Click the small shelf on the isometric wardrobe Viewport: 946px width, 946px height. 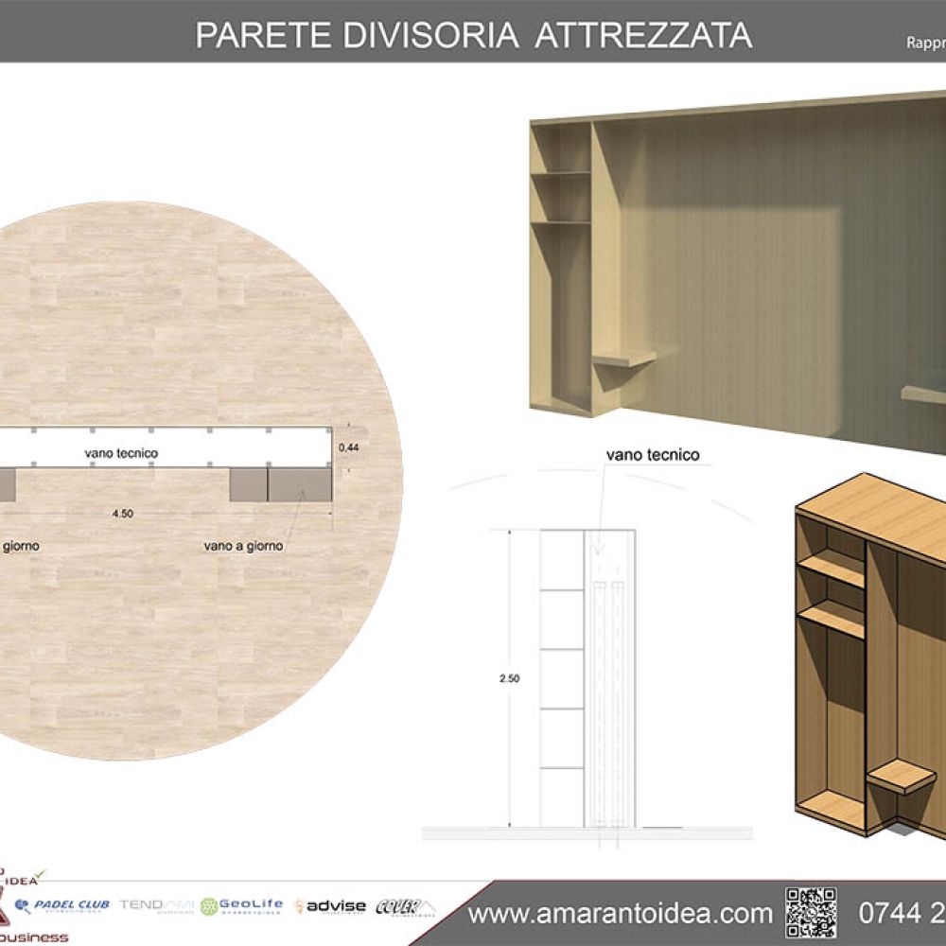(902, 777)
